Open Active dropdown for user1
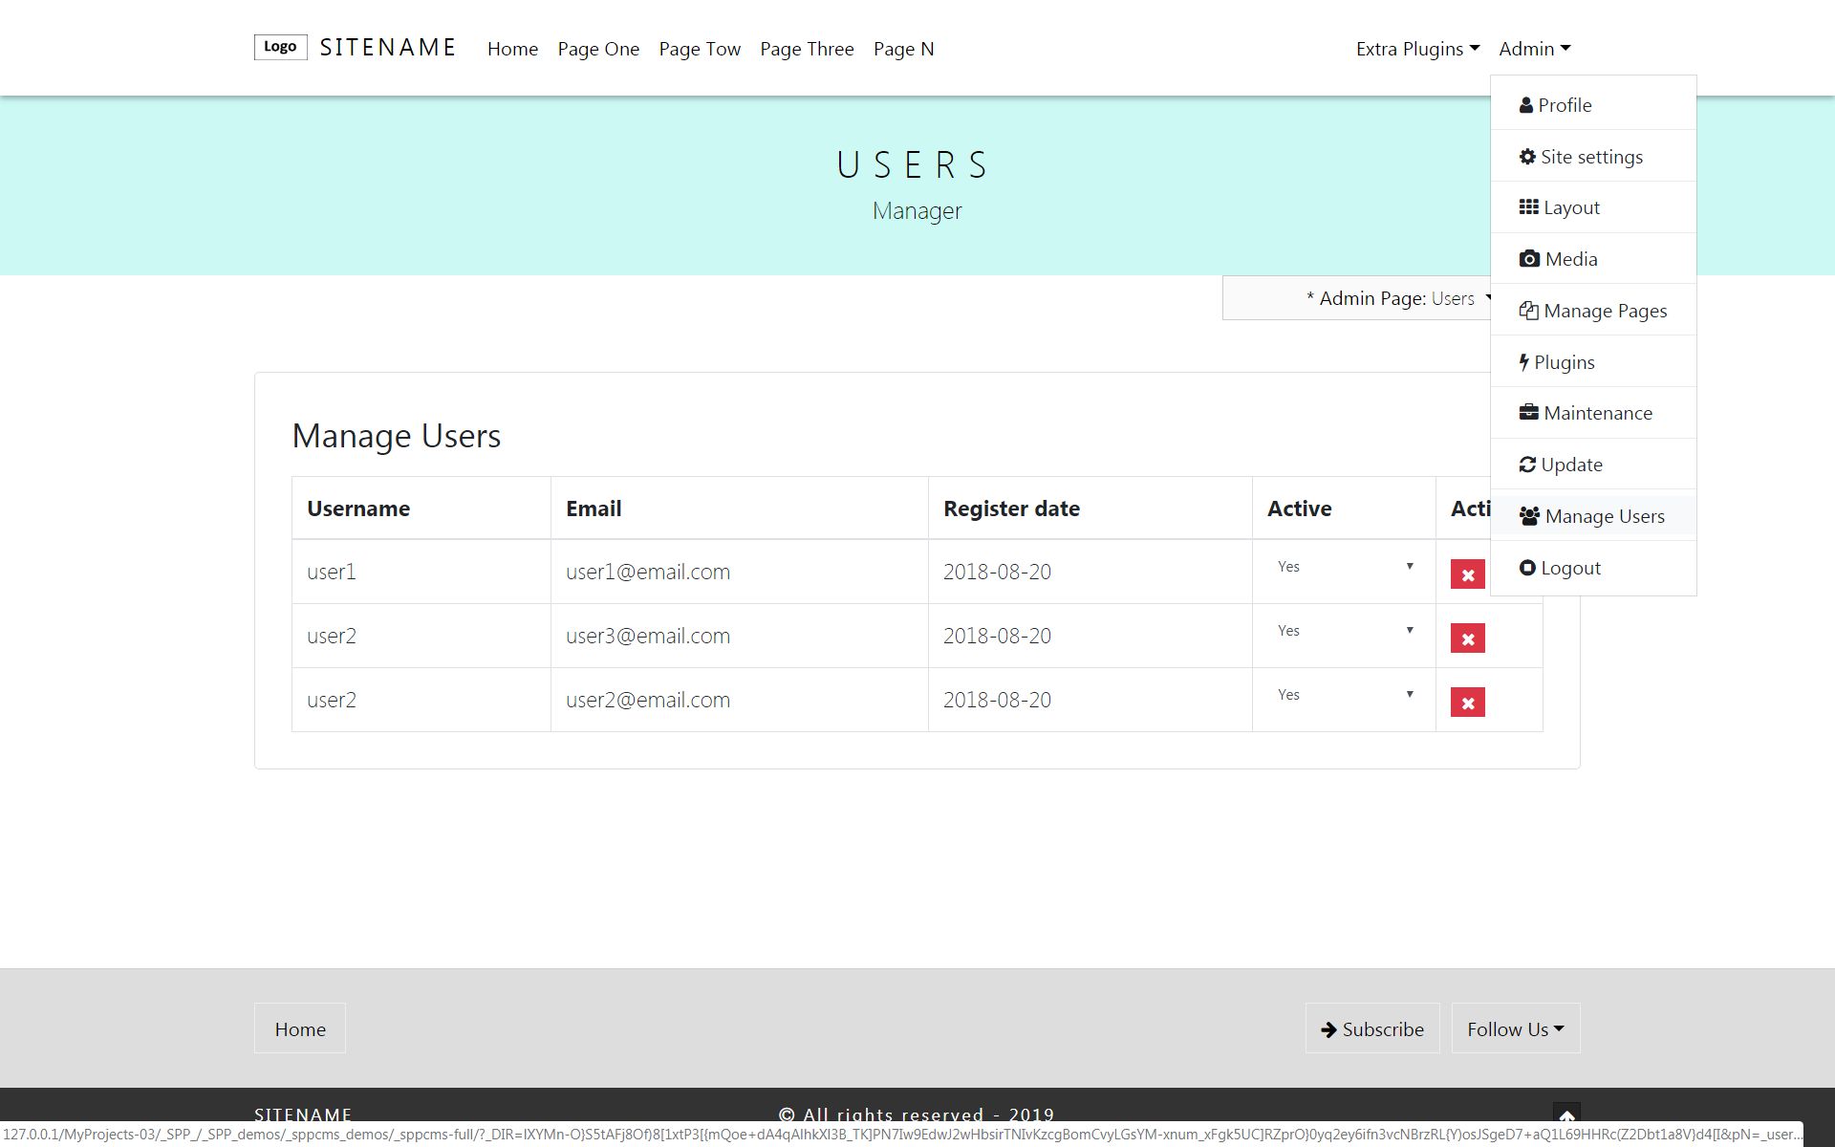The image size is (1835, 1147). [1344, 567]
